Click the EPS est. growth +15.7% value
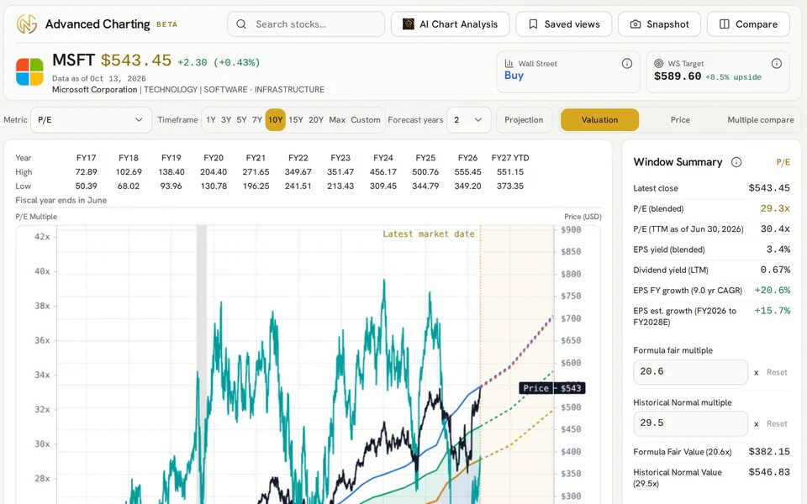 (x=772, y=311)
